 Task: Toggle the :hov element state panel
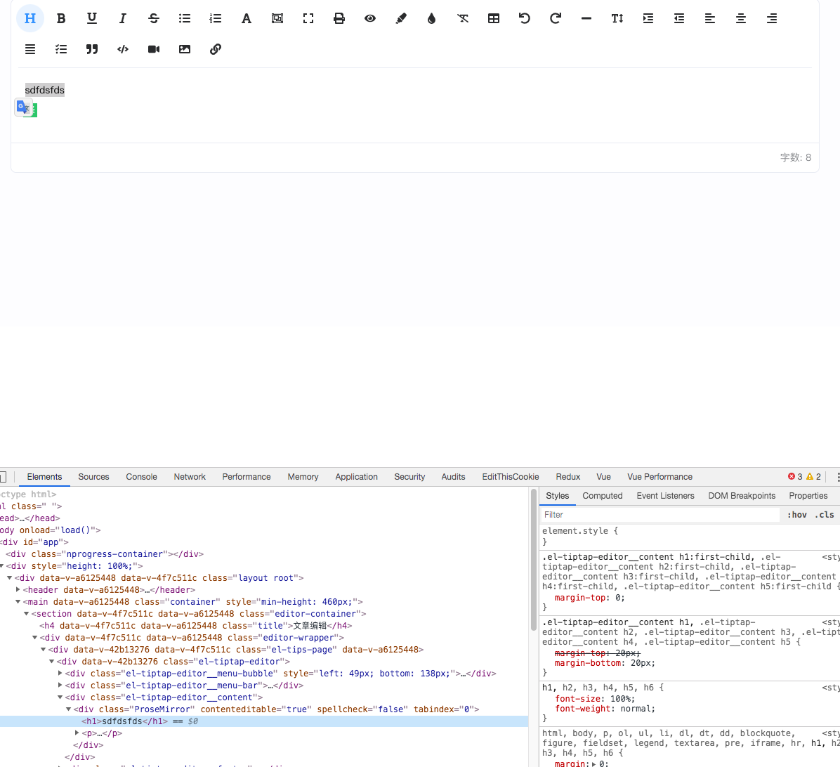click(x=797, y=515)
